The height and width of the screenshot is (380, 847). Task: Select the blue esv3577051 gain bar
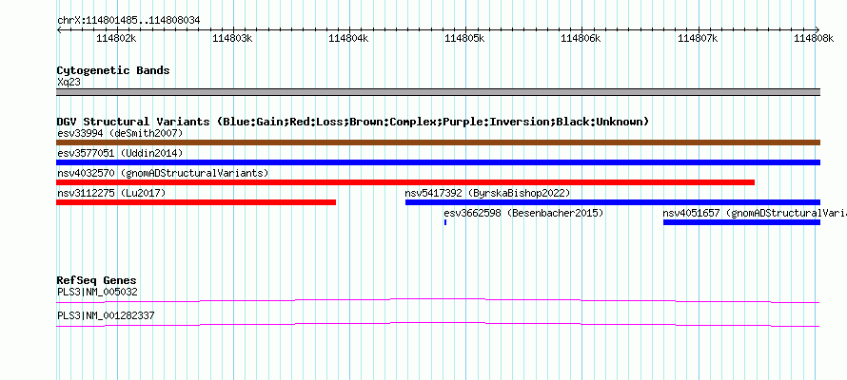point(438,162)
